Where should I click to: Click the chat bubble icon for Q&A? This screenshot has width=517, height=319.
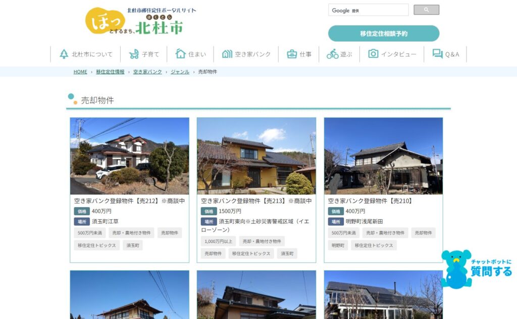(438, 53)
